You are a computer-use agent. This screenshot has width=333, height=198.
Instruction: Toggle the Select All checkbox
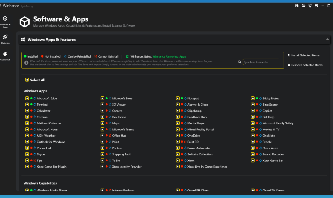coord(27,80)
